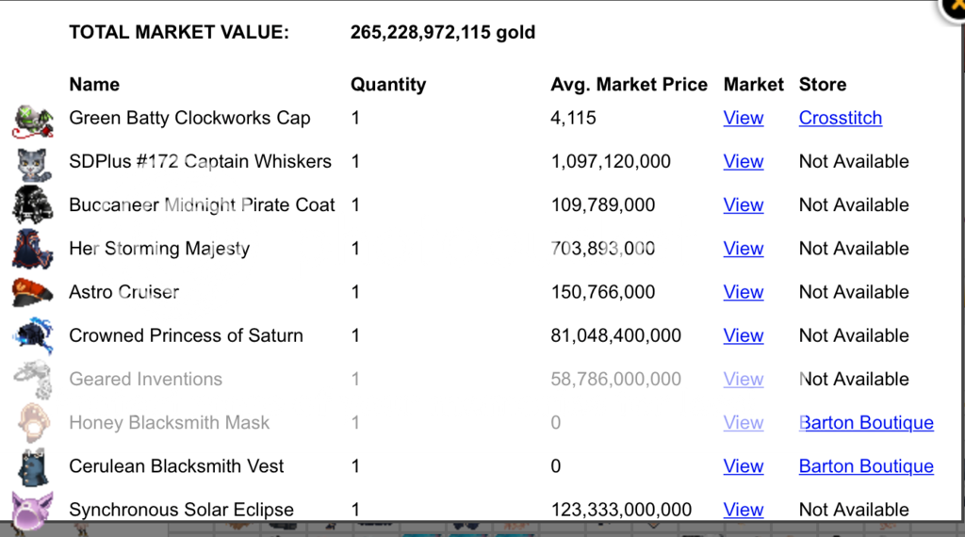Click the Green Batty Clockworks Cap icon
The image size is (965, 537).
pyautogui.click(x=33, y=120)
